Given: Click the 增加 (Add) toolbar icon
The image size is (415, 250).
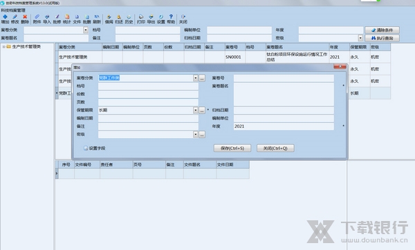Looking at the screenshot, I should click(5, 19).
